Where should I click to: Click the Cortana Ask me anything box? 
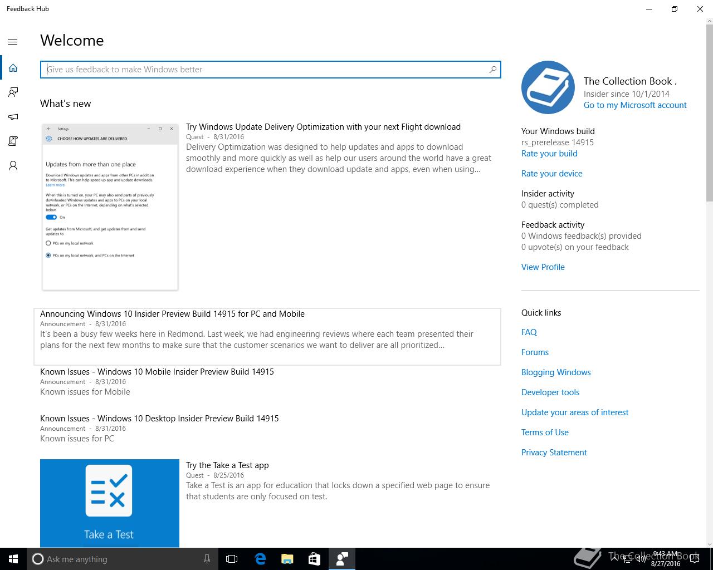coord(122,559)
